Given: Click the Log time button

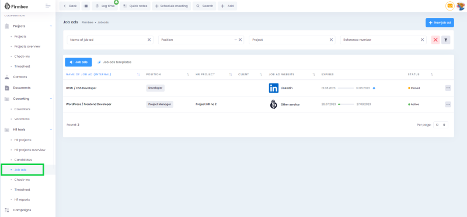Looking at the screenshot, I should coord(105,6).
